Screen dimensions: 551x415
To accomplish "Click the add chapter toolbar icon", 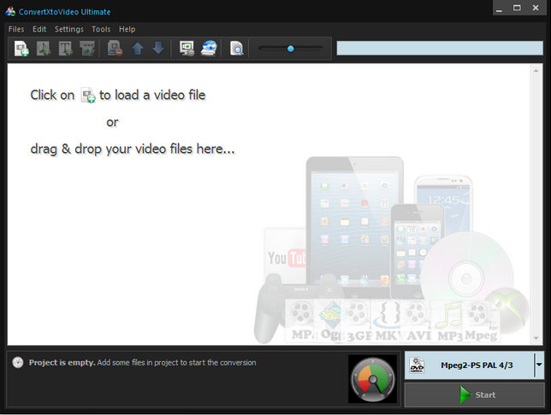I will pyautogui.click(x=86, y=49).
